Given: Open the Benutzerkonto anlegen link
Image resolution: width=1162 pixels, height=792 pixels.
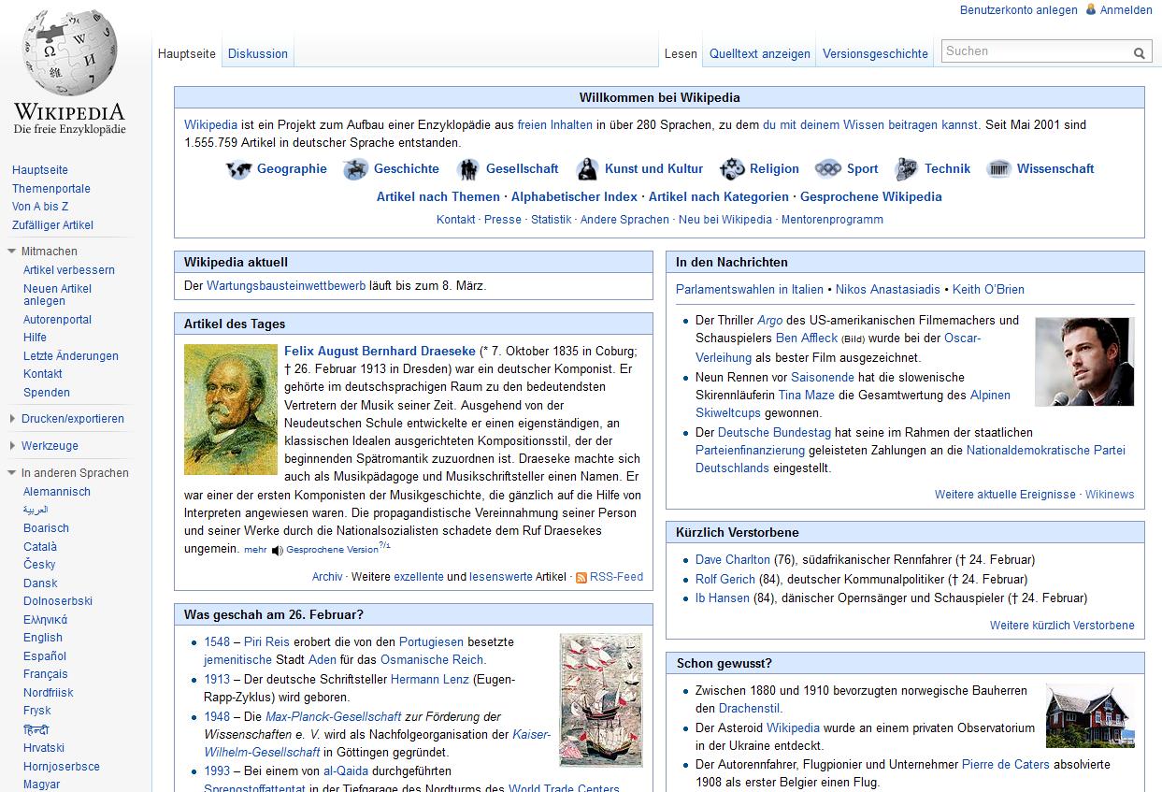Looking at the screenshot, I should (1019, 10).
